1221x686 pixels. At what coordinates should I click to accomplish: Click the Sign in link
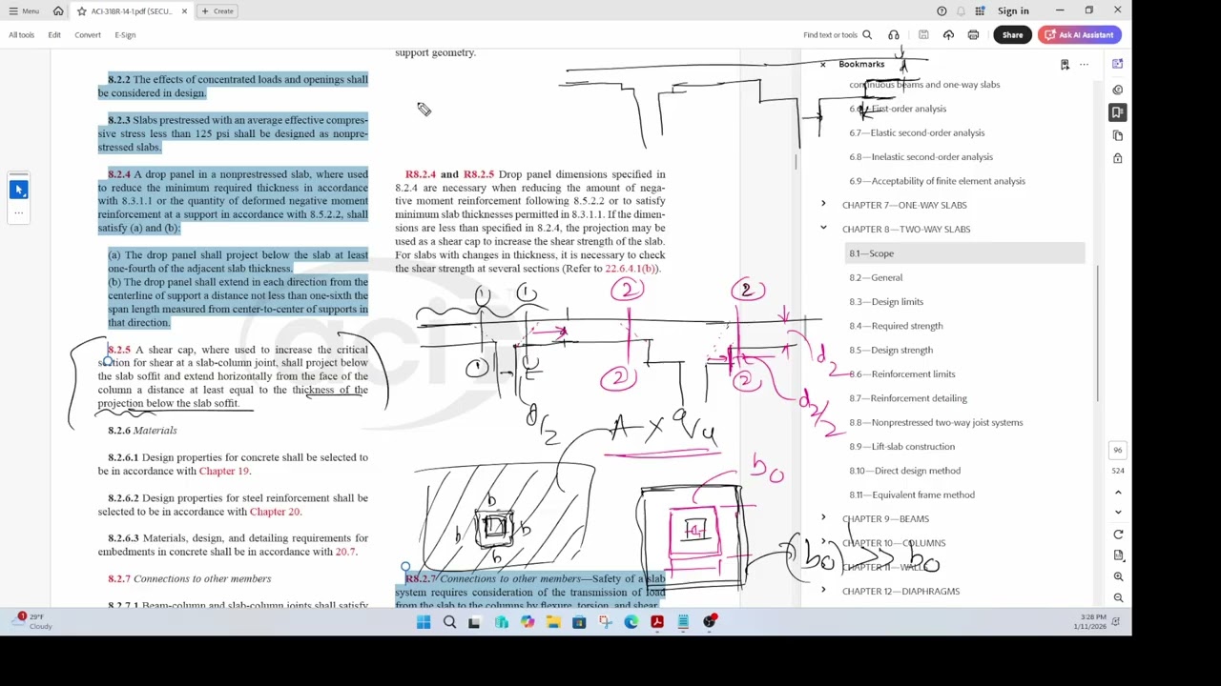[1013, 10]
